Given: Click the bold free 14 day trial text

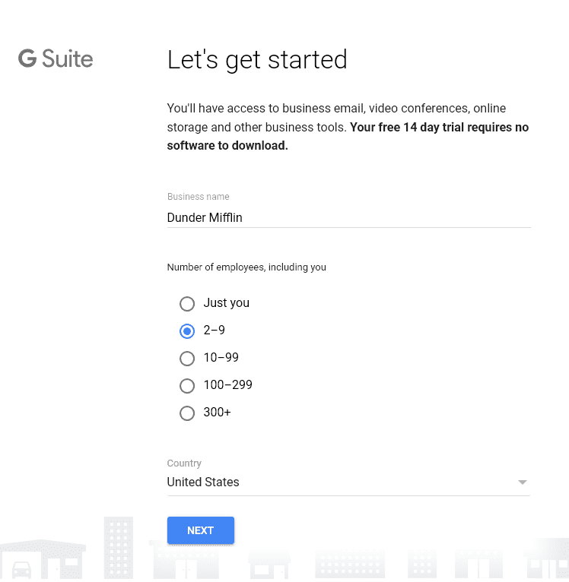Looking at the screenshot, I should (x=348, y=136).
